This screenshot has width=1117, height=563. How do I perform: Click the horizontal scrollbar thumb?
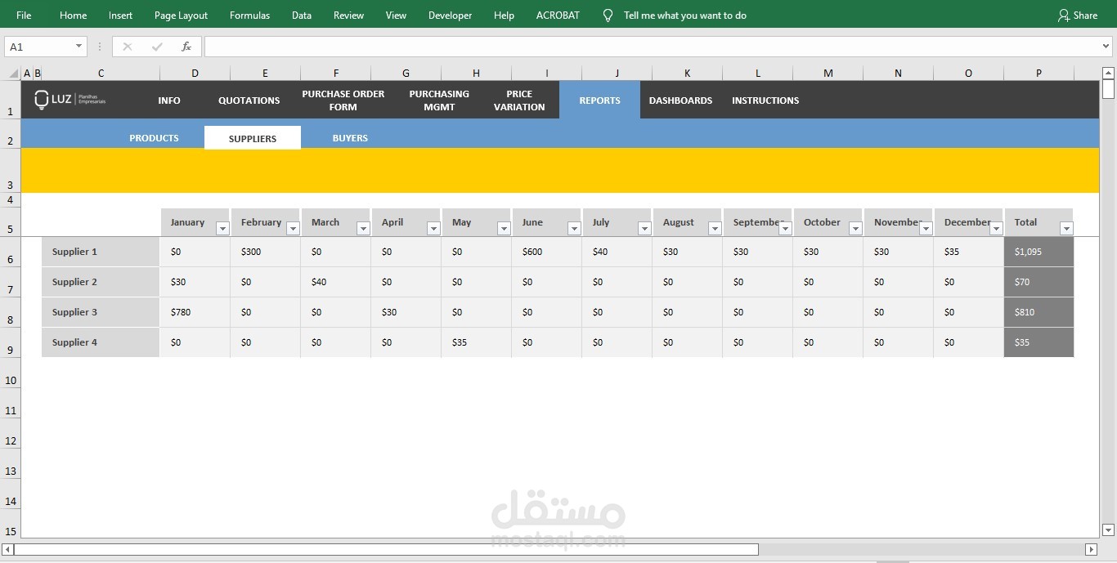pyautogui.click(x=386, y=549)
